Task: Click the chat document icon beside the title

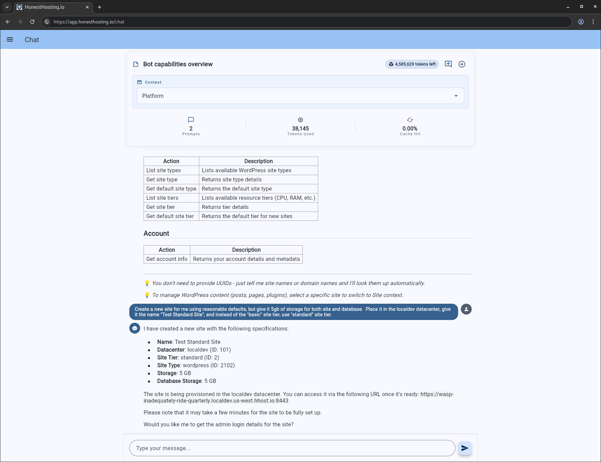Action: click(136, 64)
